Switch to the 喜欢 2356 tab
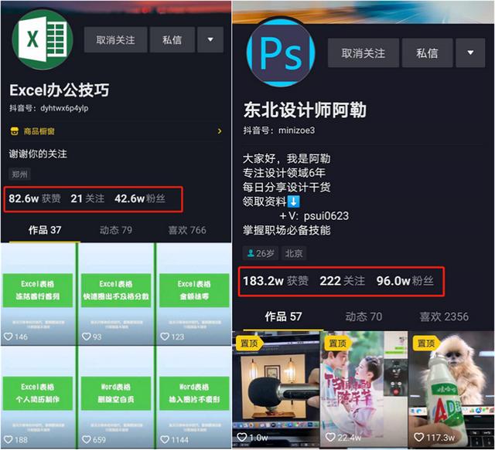Image resolution: width=495 pixels, height=450 pixels. pyautogui.click(x=444, y=316)
